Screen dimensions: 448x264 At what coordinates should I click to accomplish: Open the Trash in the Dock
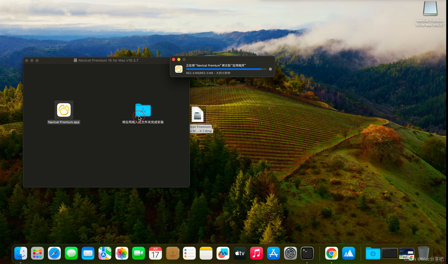[423, 253]
